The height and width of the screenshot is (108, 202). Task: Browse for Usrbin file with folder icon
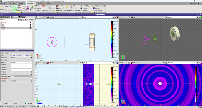[31, 55]
